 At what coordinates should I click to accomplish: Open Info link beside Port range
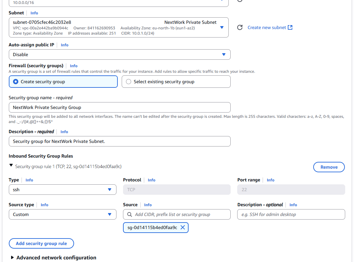point(270,180)
